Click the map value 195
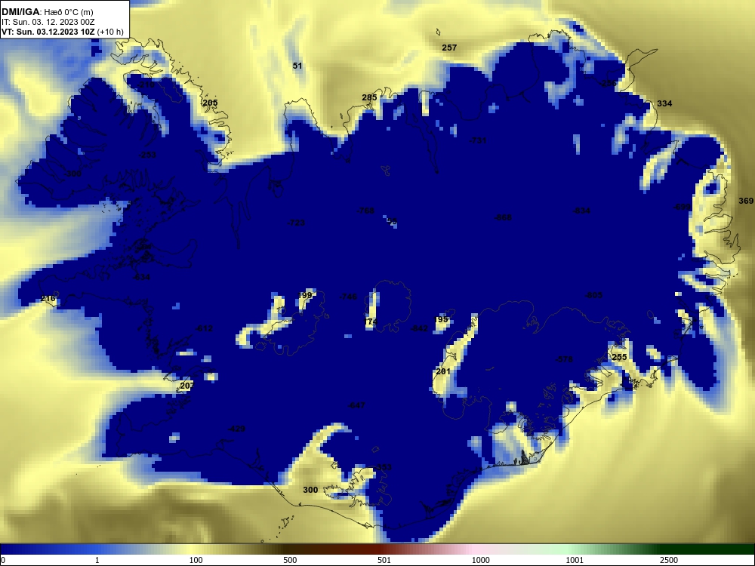 (x=441, y=319)
